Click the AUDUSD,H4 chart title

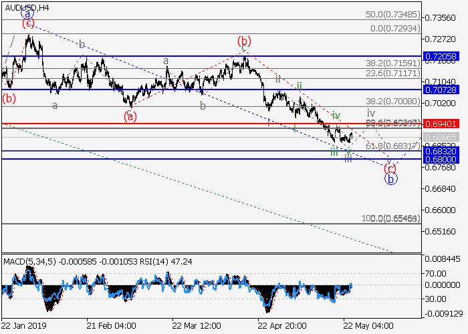25,8
